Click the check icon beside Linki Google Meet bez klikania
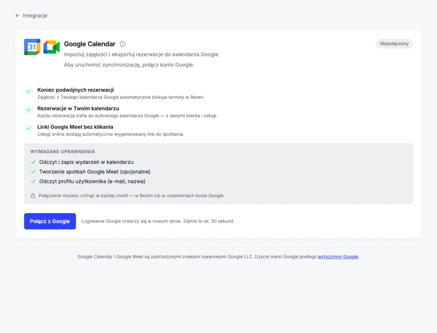 pyautogui.click(x=28, y=129)
